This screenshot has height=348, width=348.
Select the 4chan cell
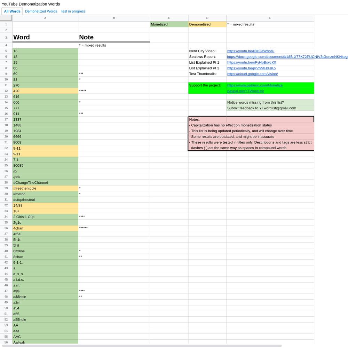point(45,228)
